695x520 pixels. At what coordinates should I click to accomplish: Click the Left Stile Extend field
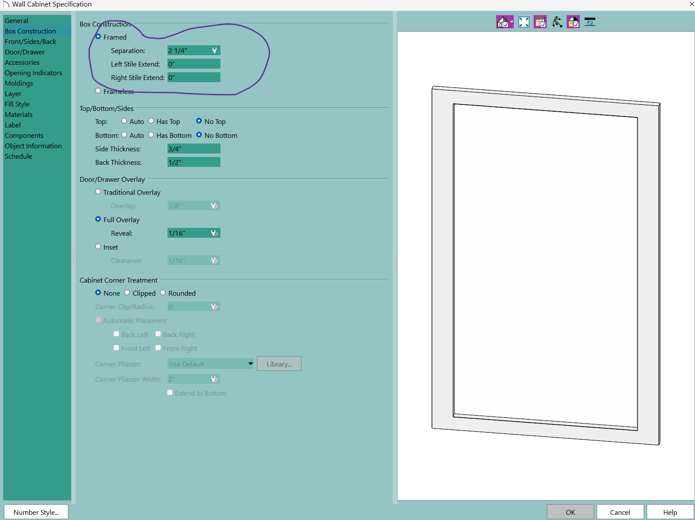194,64
